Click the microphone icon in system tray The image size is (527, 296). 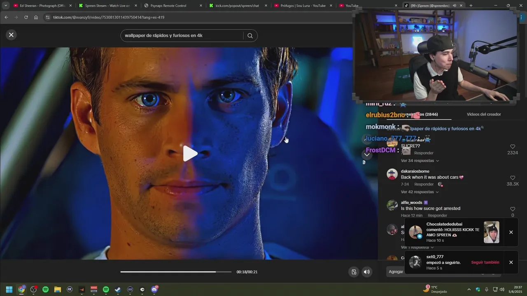[486, 289]
